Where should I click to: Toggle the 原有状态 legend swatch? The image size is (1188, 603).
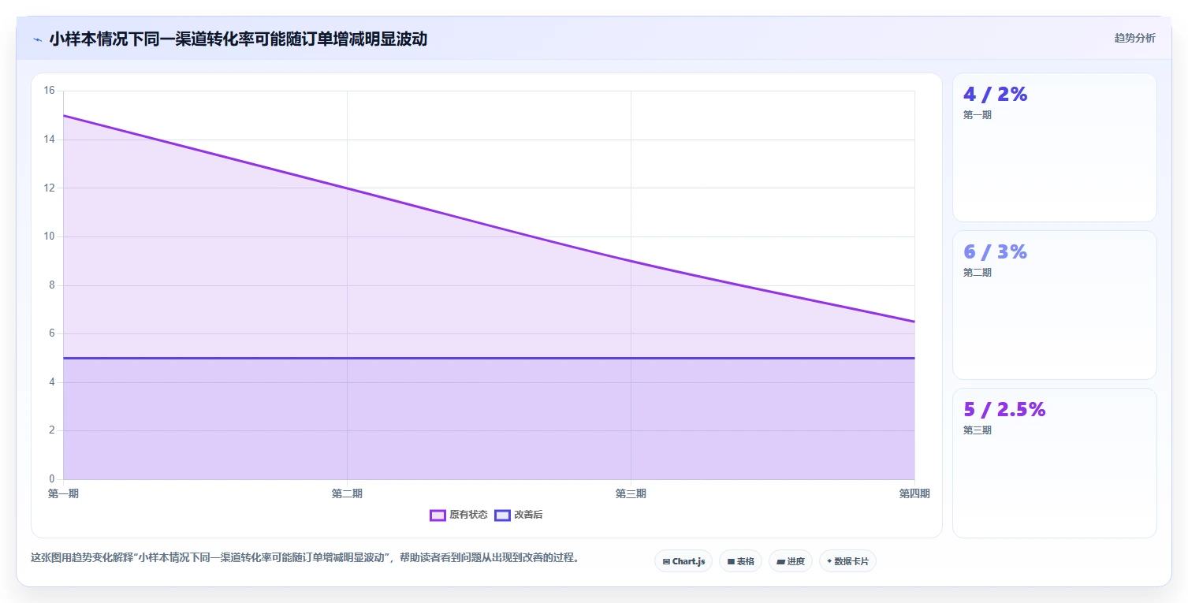[438, 515]
